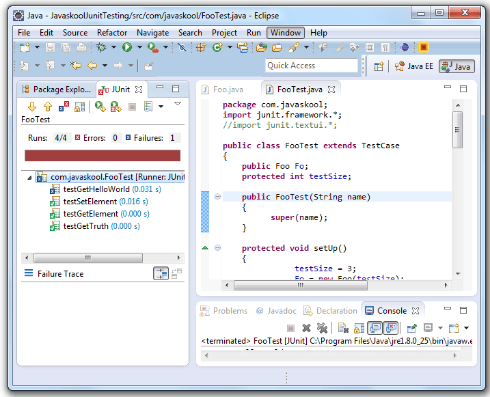Click the Debug bug icon in toolbar
Viewport: 490px width, 397px height.
pyautogui.click(x=101, y=47)
